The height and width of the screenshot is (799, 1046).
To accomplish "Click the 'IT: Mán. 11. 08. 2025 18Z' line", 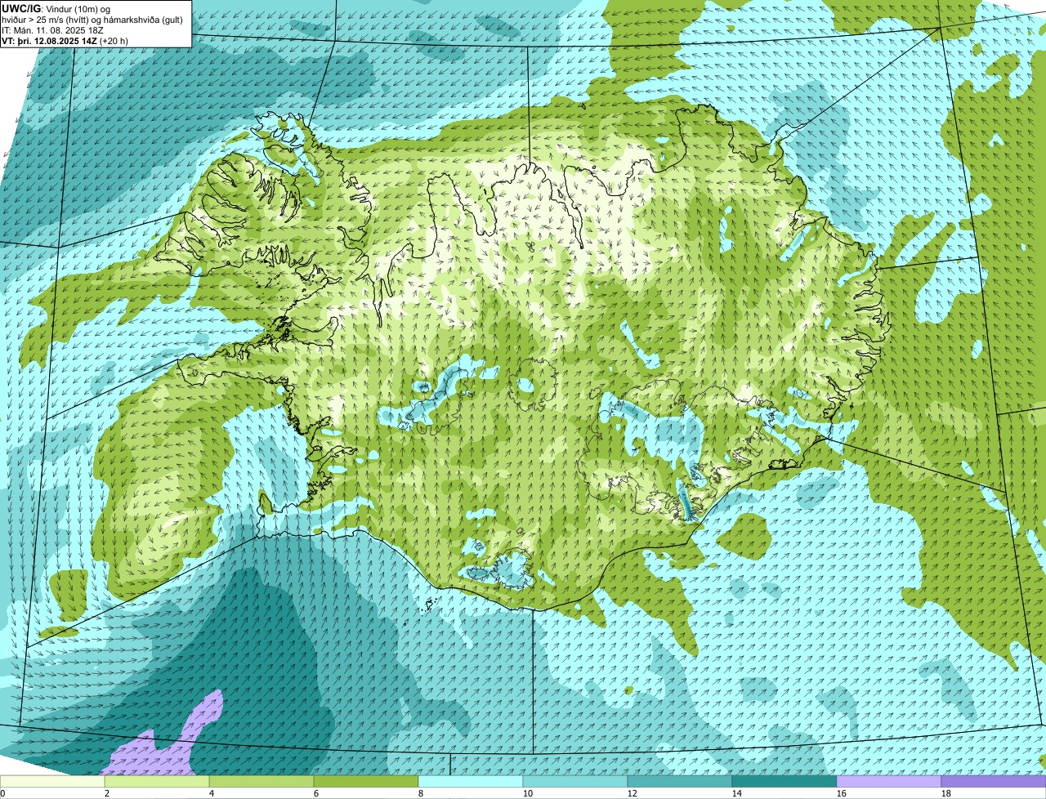I will pos(51,29).
